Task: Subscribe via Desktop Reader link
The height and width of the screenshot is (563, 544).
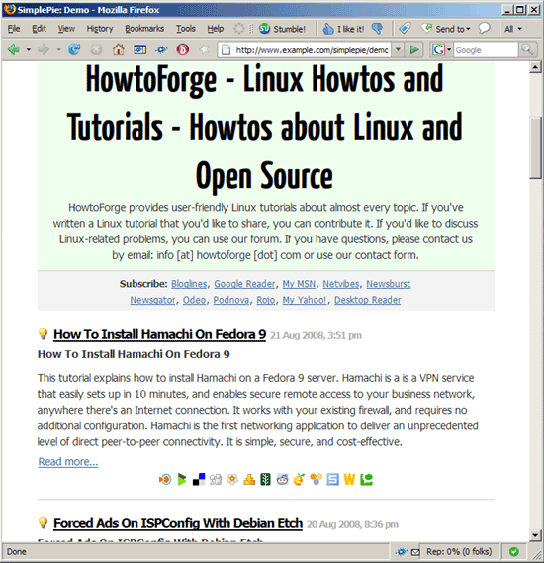Action: (368, 300)
